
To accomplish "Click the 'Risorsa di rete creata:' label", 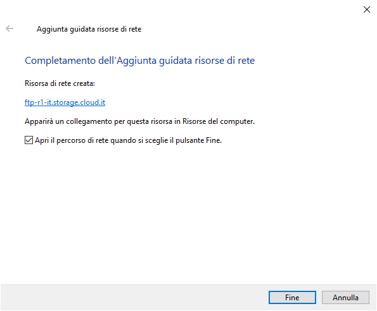I will pyautogui.click(x=60, y=83).
